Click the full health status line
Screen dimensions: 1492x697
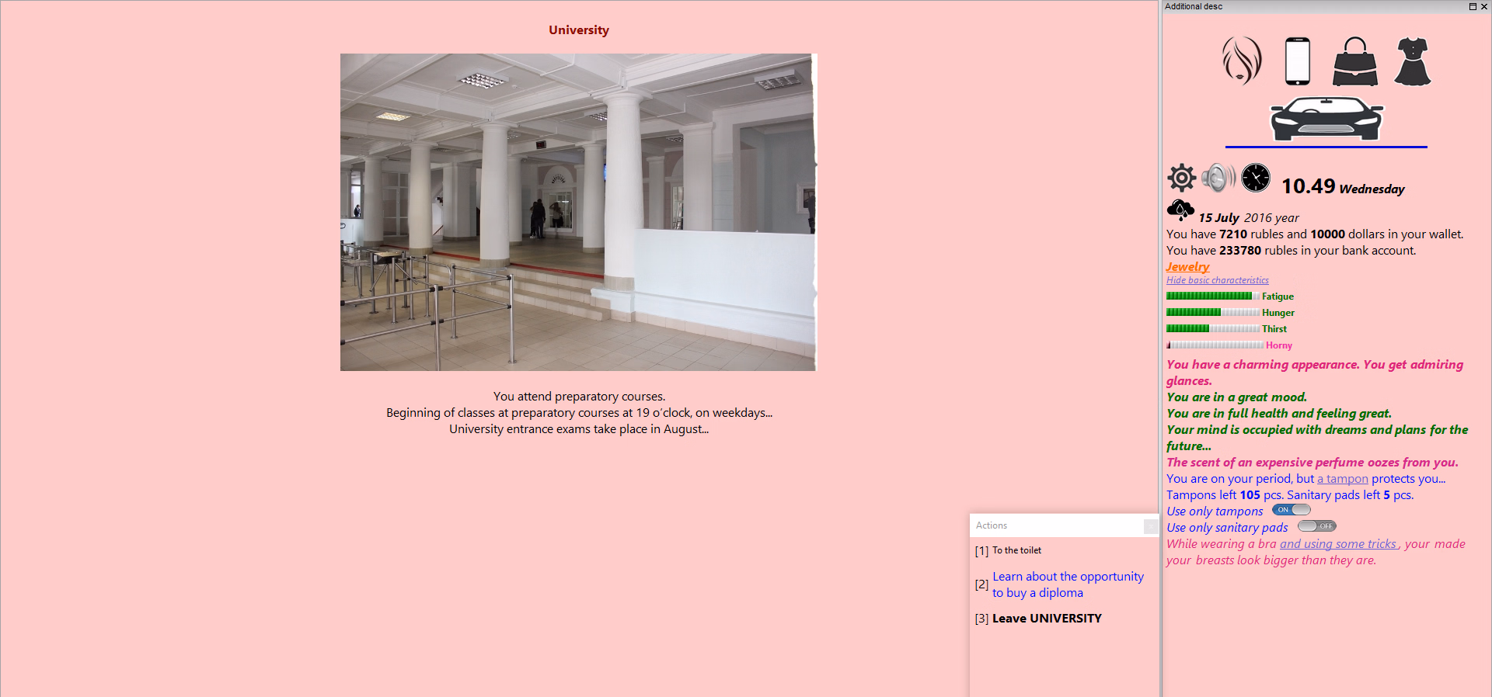tap(1279, 414)
